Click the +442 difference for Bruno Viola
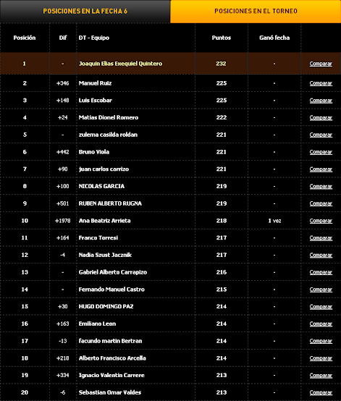 click(x=63, y=152)
